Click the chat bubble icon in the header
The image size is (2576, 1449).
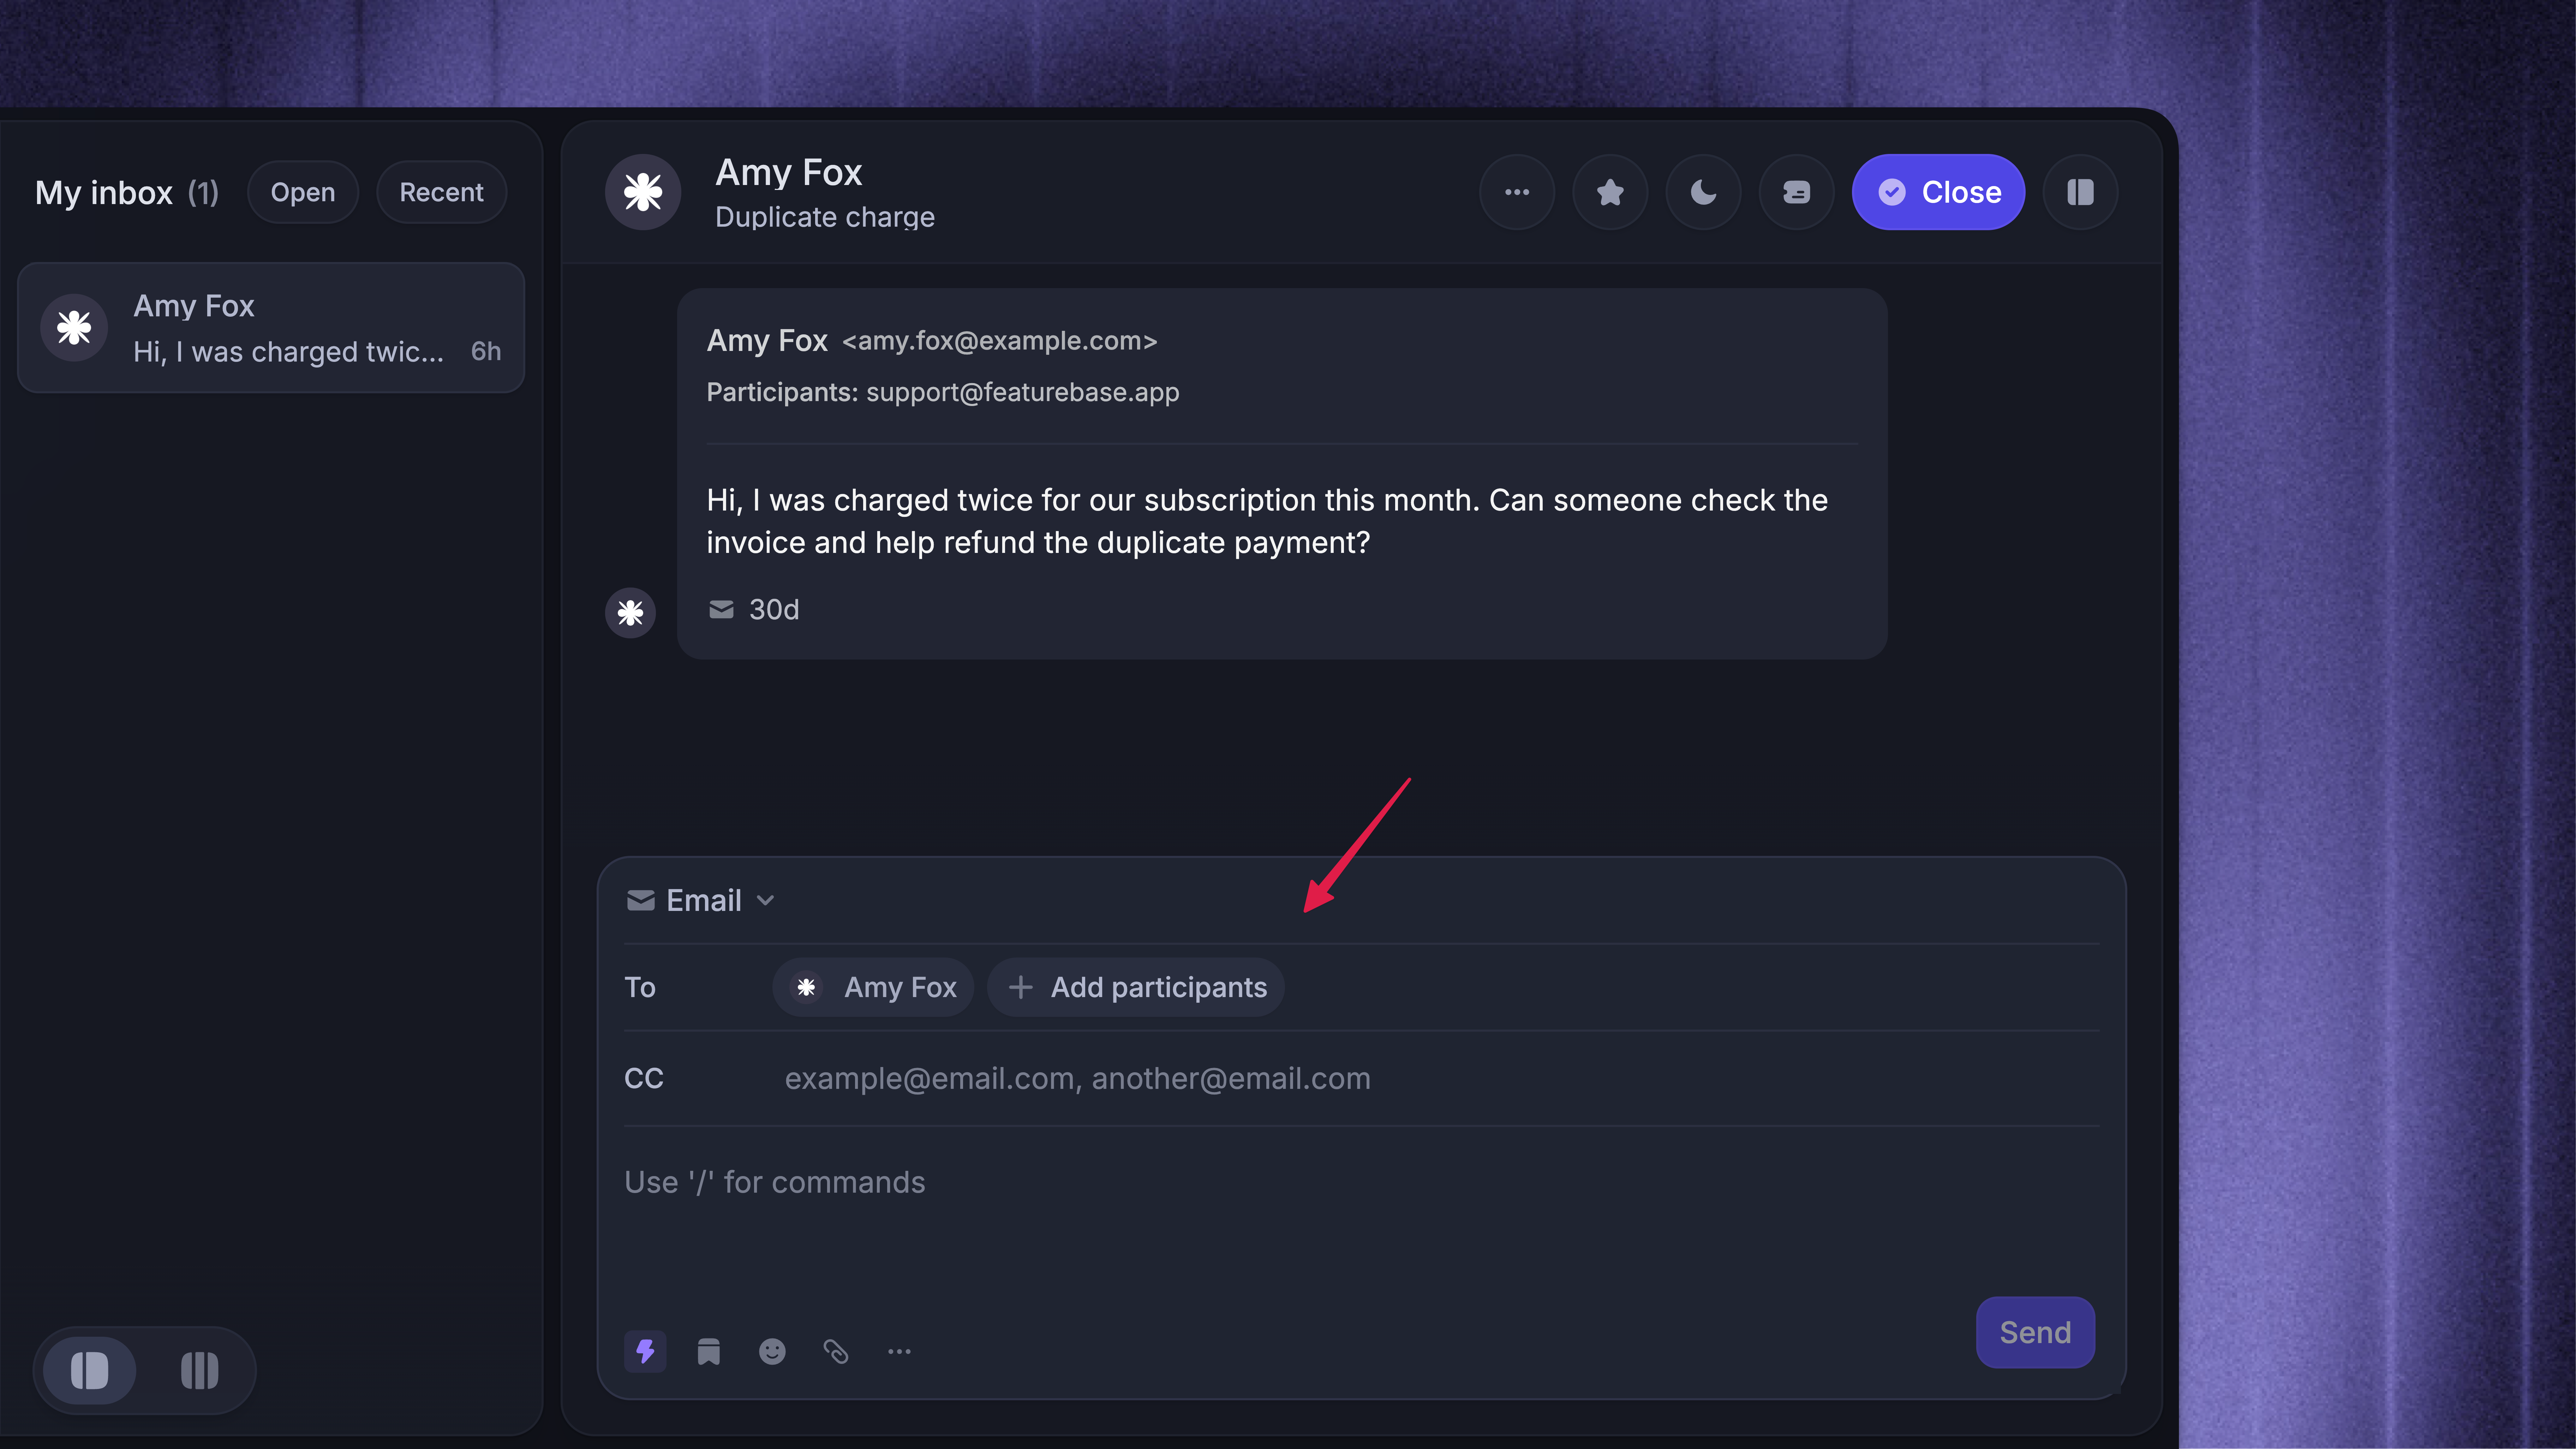click(x=1796, y=192)
